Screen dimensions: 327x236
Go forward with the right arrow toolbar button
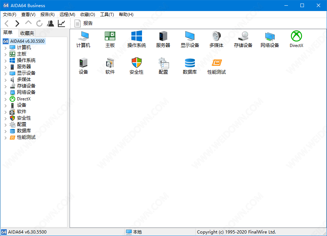17,23
